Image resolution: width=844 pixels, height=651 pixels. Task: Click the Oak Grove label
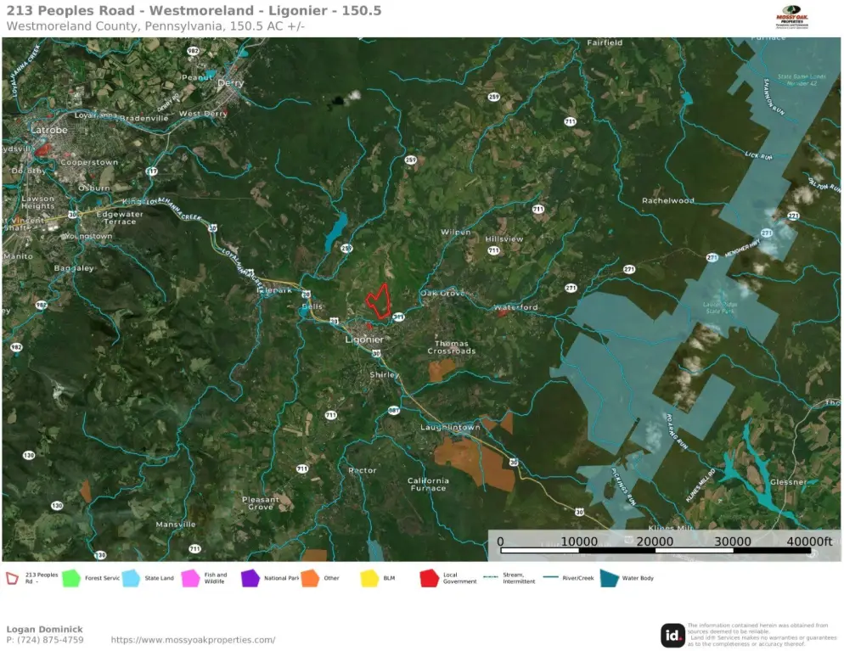pos(442,293)
